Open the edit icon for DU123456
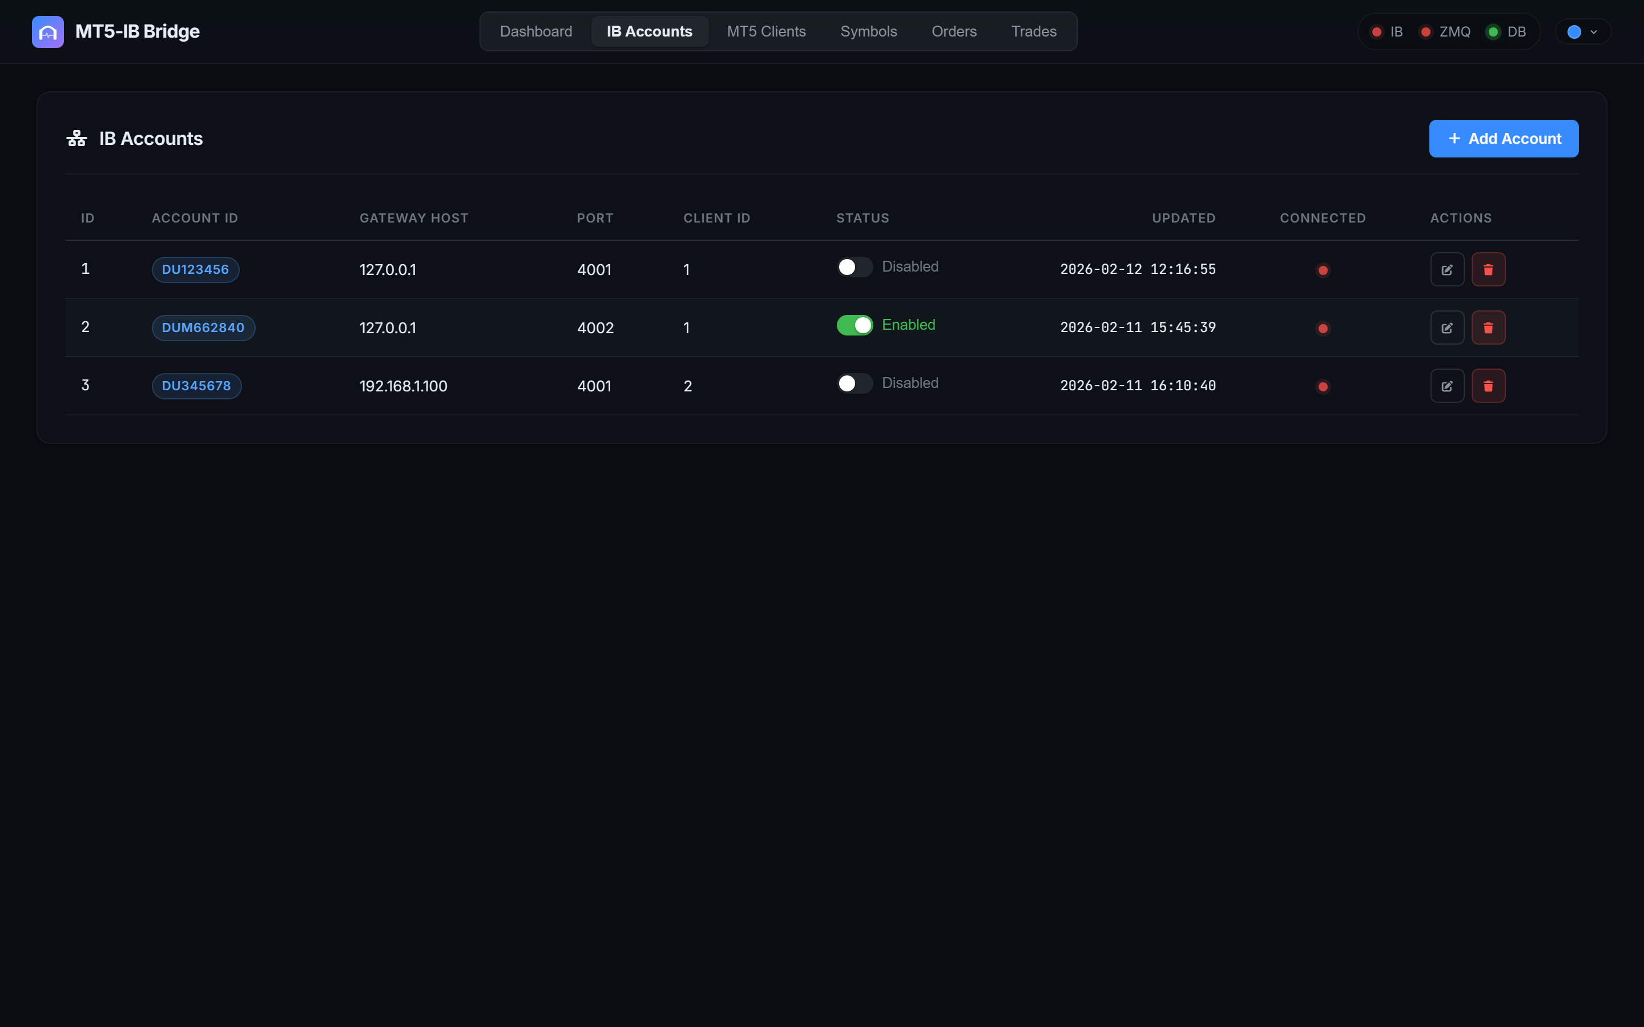Screen dimensions: 1644x1027 point(1447,269)
